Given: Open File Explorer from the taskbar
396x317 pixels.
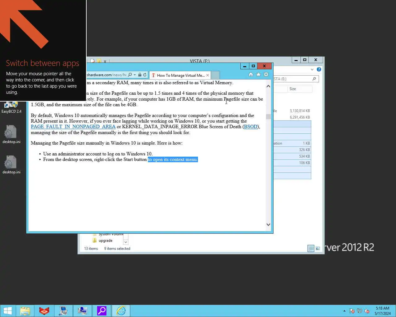Looking at the screenshot, I should [x=25, y=311].
